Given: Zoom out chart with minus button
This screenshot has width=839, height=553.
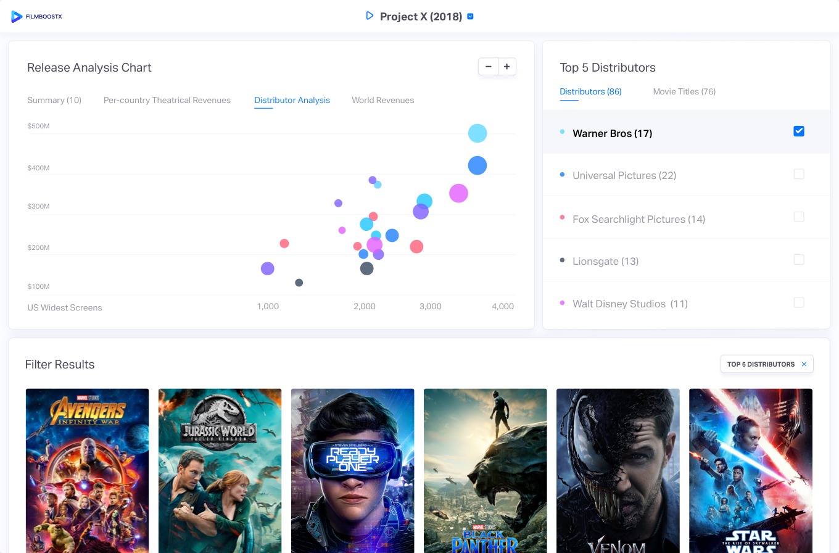Looking at the screenshot, I should 488,67.
